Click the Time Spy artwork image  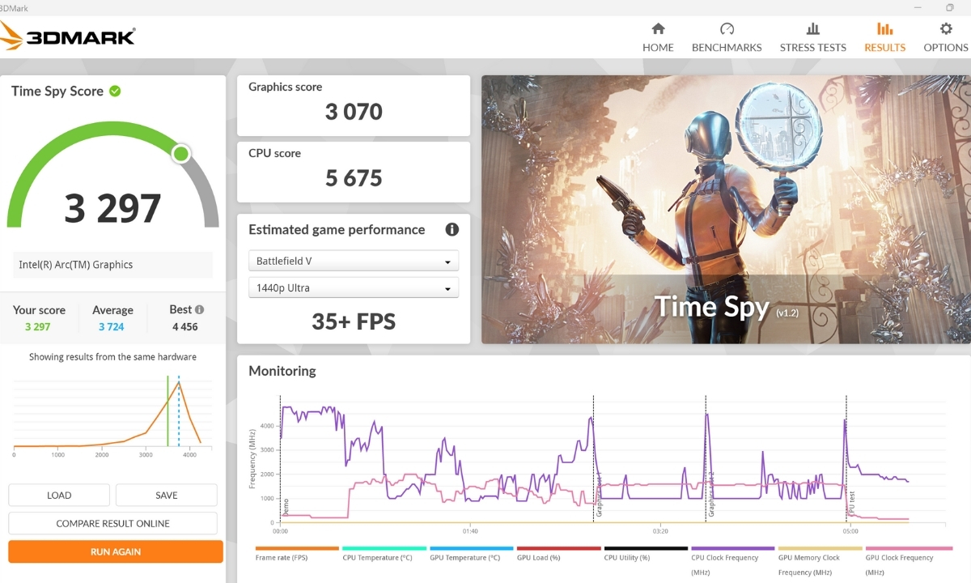point(726,210)
